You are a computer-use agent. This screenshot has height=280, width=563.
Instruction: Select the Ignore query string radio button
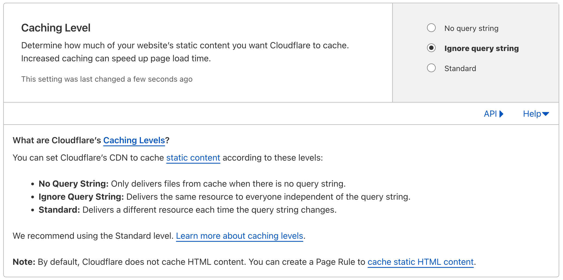point(431,48)
